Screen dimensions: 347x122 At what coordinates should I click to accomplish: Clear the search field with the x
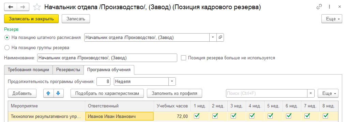[x=311, y=94]
